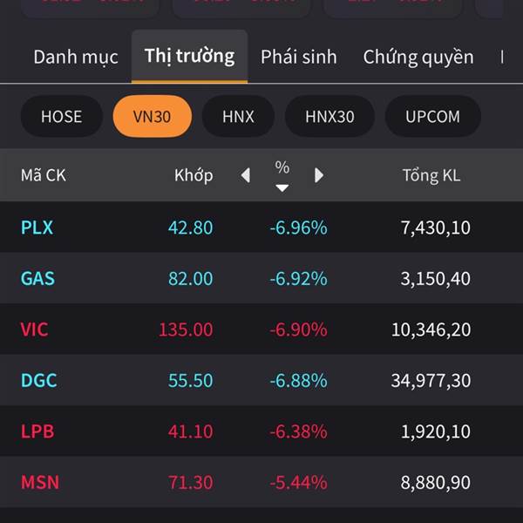Pick the HNX30 index filter
Image resolution: width=523 pixels, height=523 pixels.
[x=329, y=117]
